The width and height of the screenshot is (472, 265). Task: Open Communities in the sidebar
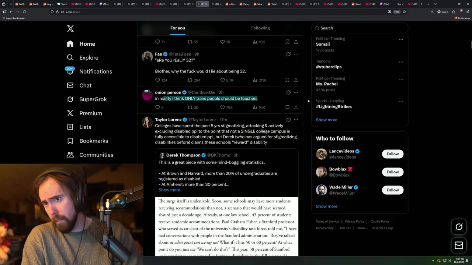(90, 155)
